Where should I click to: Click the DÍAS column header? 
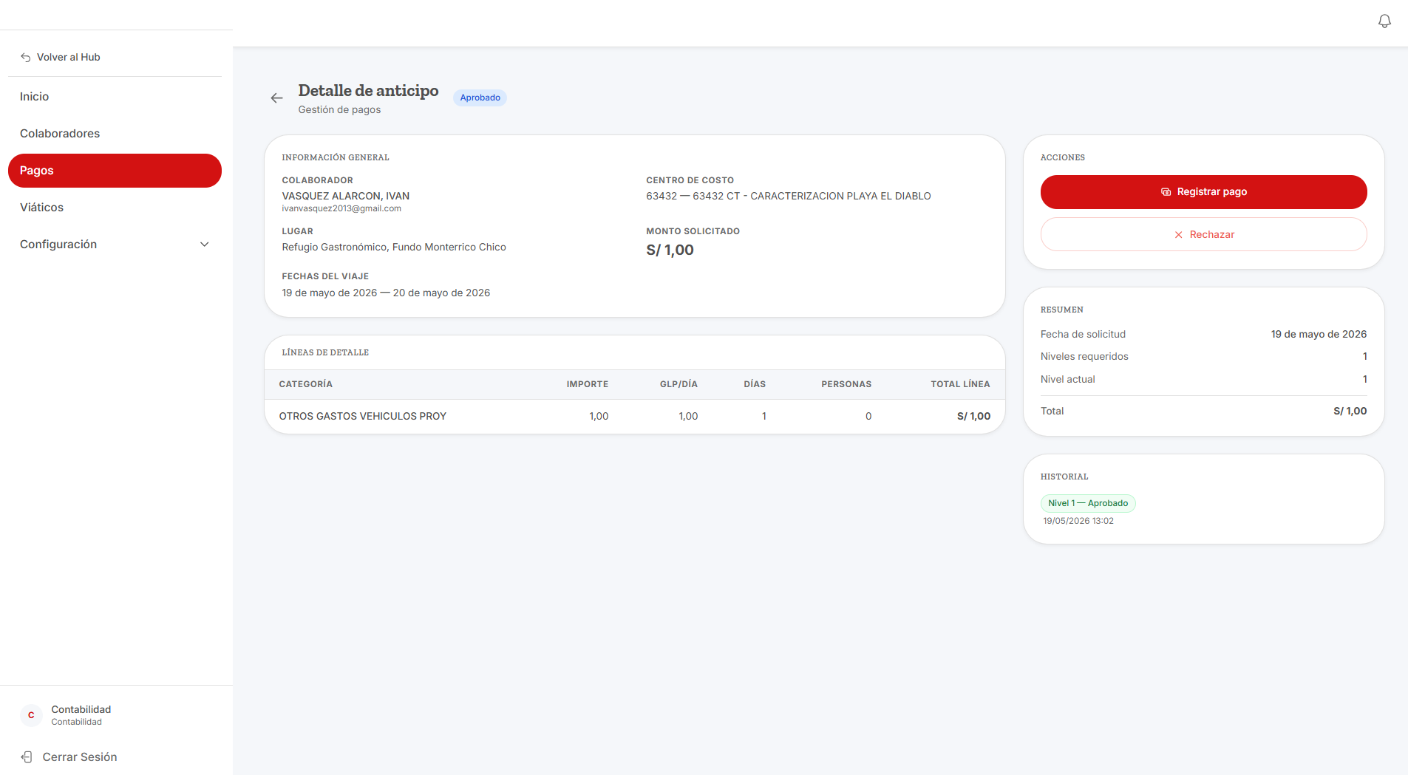tap(755, 384)
